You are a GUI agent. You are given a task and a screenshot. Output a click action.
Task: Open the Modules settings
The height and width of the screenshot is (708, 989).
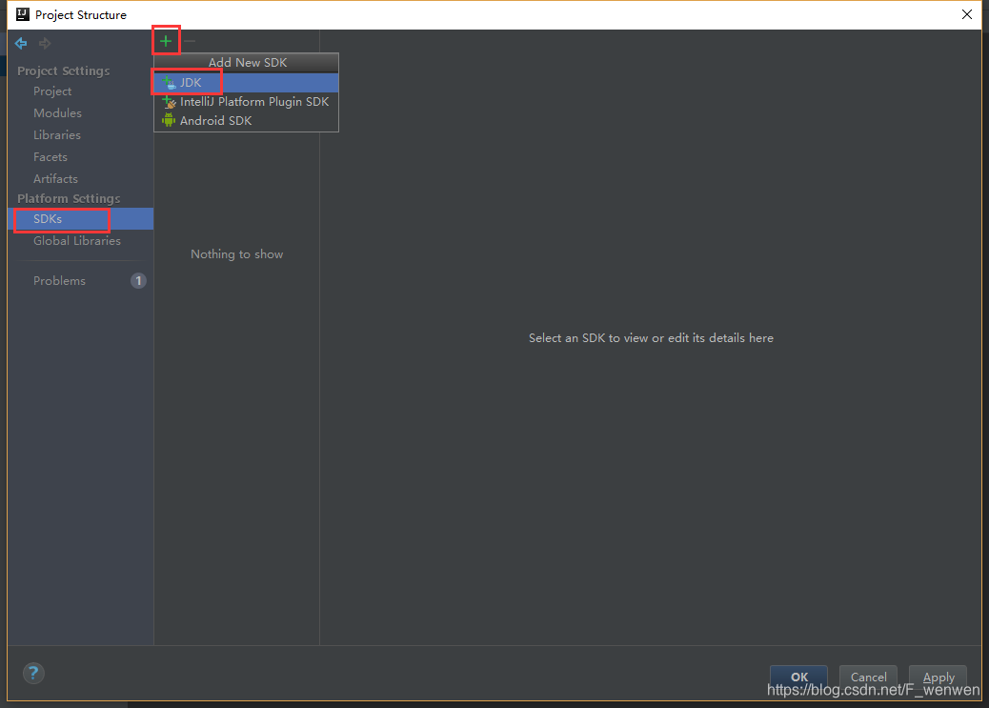point(57,113)
